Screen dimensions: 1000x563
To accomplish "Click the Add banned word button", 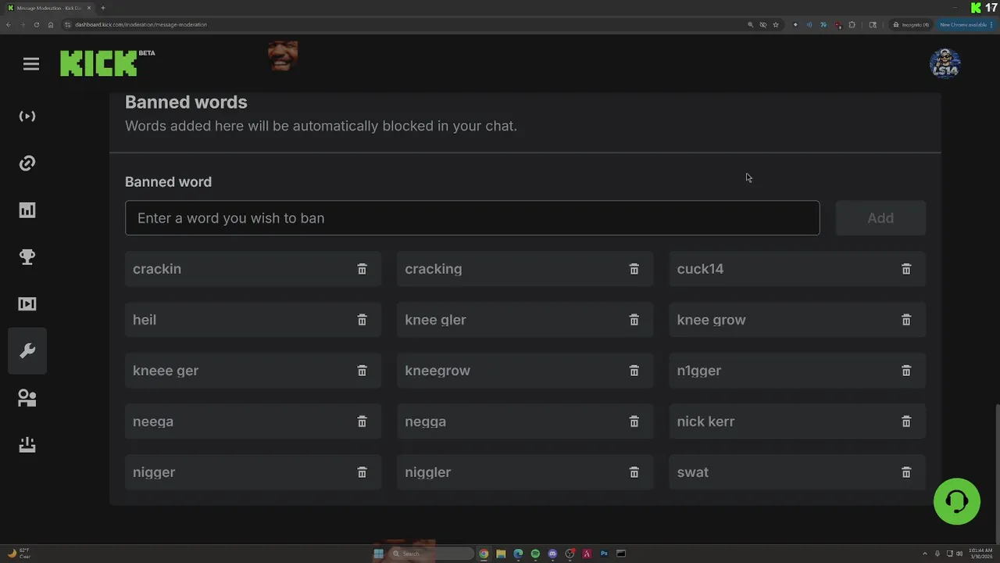I will point(880,218).
